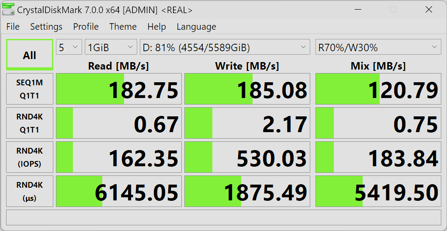Image resolution: width=447 pixels, height=231 pixels.
Task: Click the SEQ1M read result 182.75
Action: (x=119, y=89)
